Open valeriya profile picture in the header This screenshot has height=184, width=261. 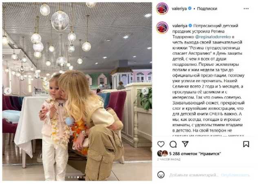pyautogui.click(x=162, y=9)
